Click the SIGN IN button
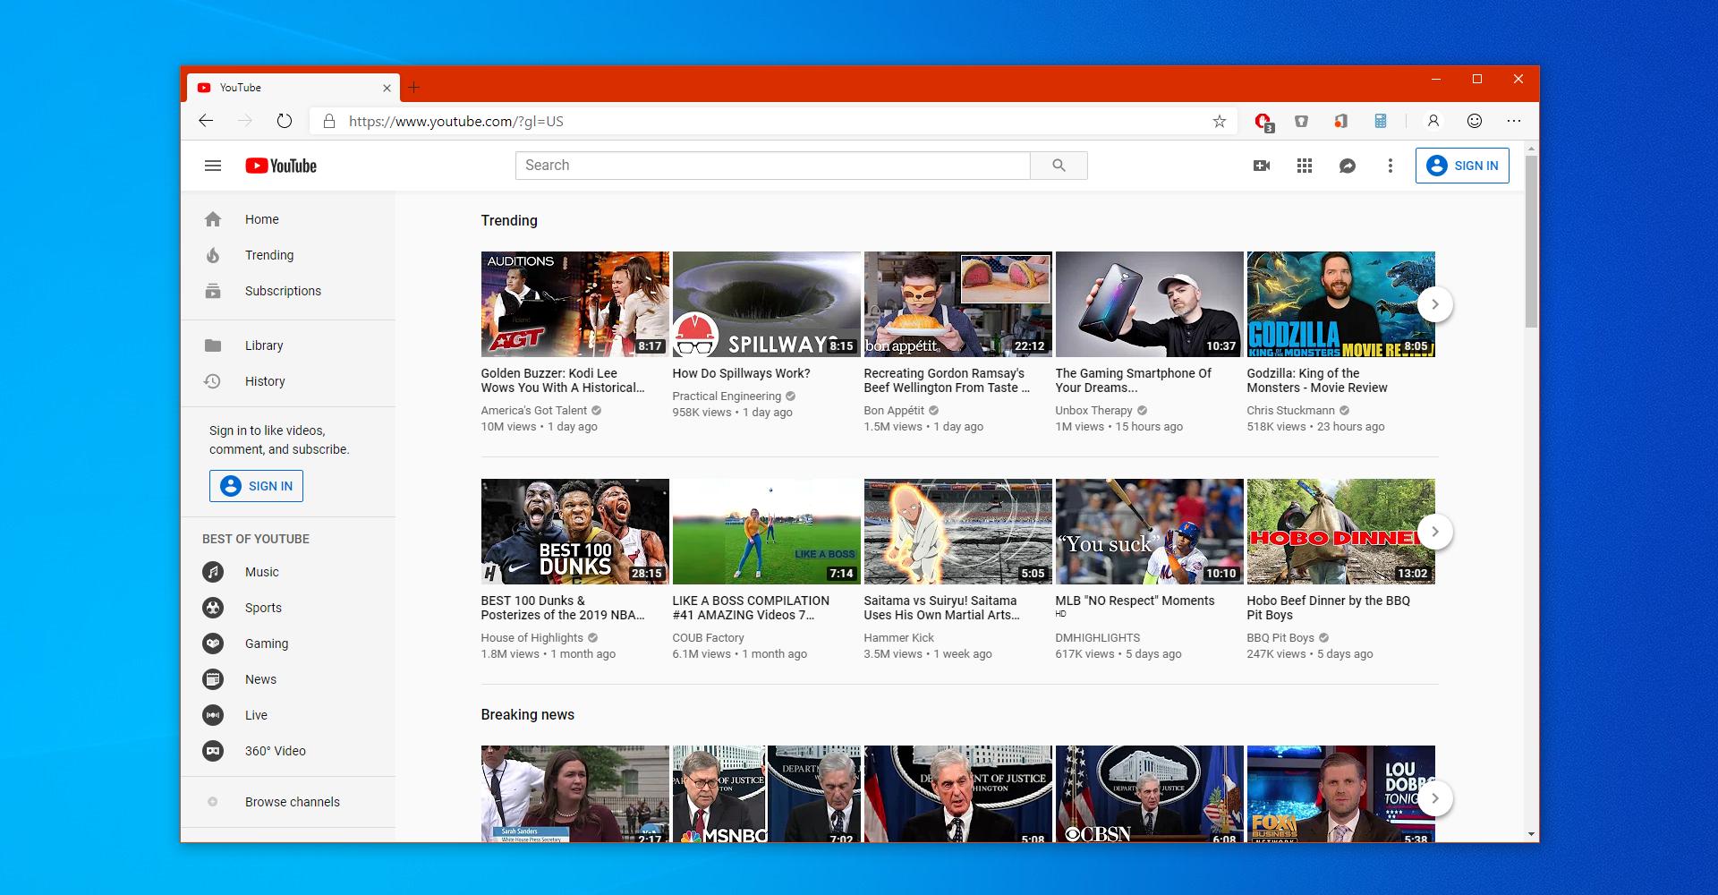Image resolution: width=1718 pixels, height=895 pixels. [x=1463, y=166]
